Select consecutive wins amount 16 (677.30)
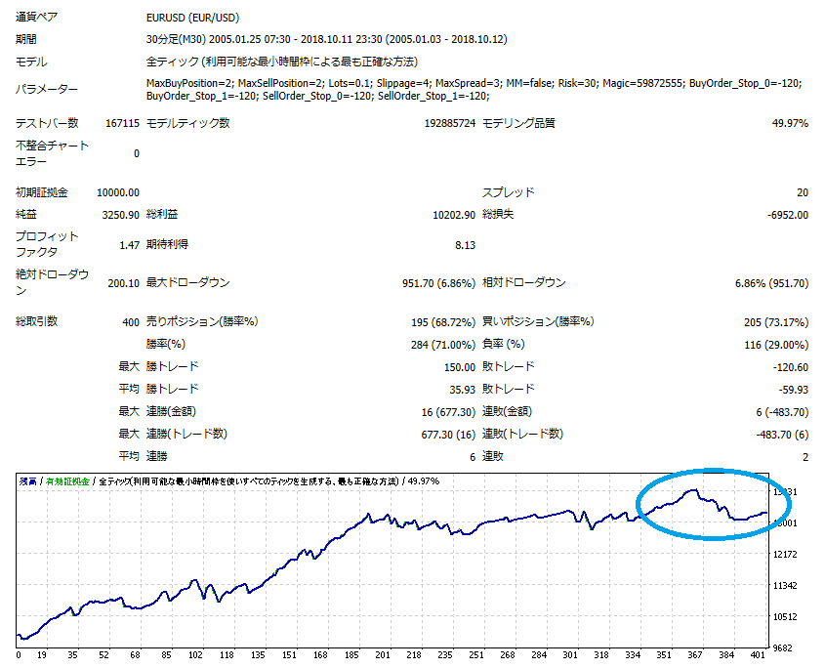Viewport: 825px width, 668px height. pos(448,413)
